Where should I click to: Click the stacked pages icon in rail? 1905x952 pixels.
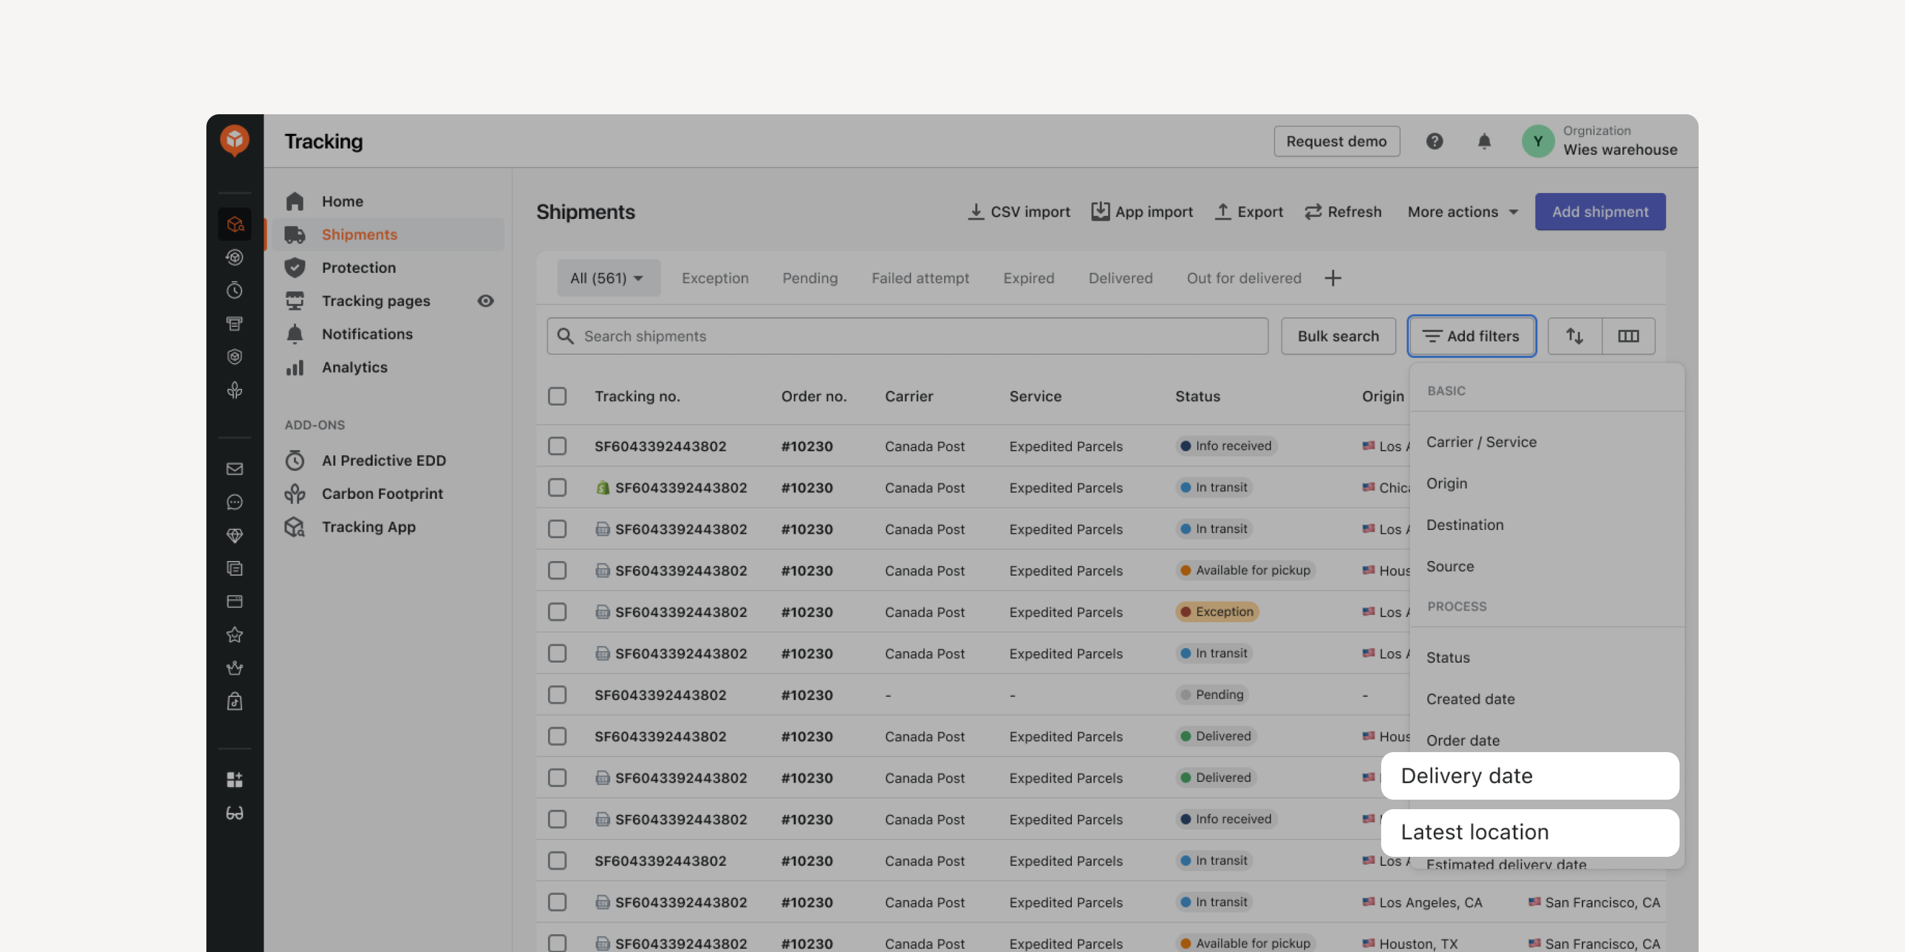[234, 569]
